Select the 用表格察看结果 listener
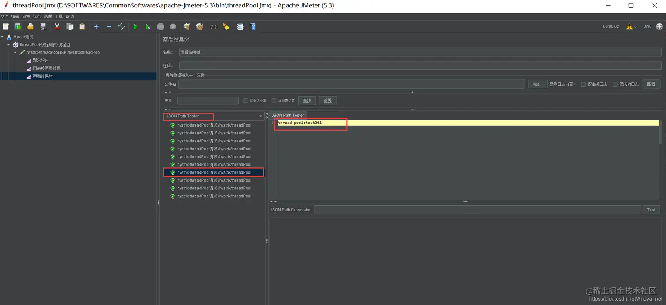666x305 pixels. 47,69
